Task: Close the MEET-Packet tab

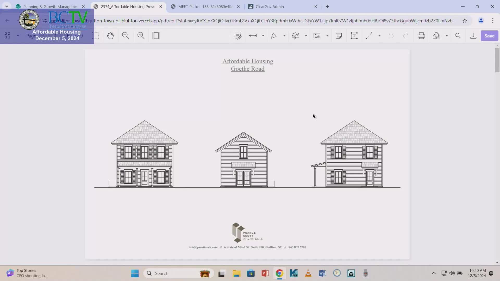Action: click(x=238, y=7)
